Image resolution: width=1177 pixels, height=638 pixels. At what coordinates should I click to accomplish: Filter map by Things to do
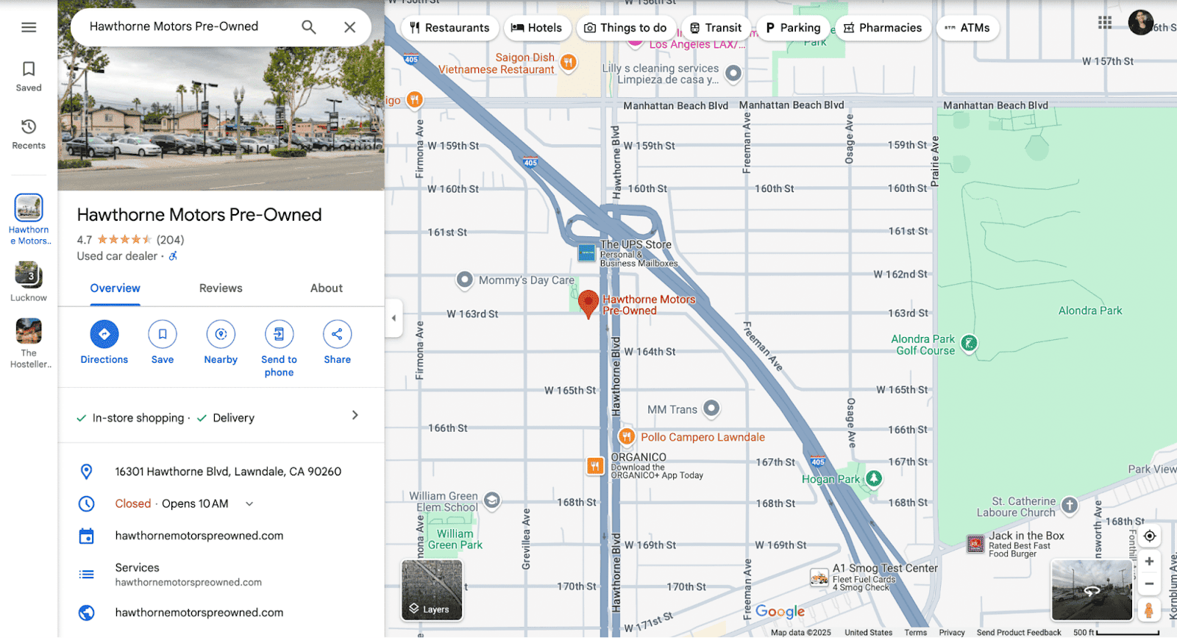[x=626, y=28]
